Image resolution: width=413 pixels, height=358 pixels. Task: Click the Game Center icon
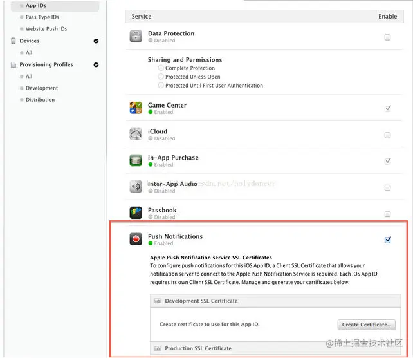pos(136,108)
